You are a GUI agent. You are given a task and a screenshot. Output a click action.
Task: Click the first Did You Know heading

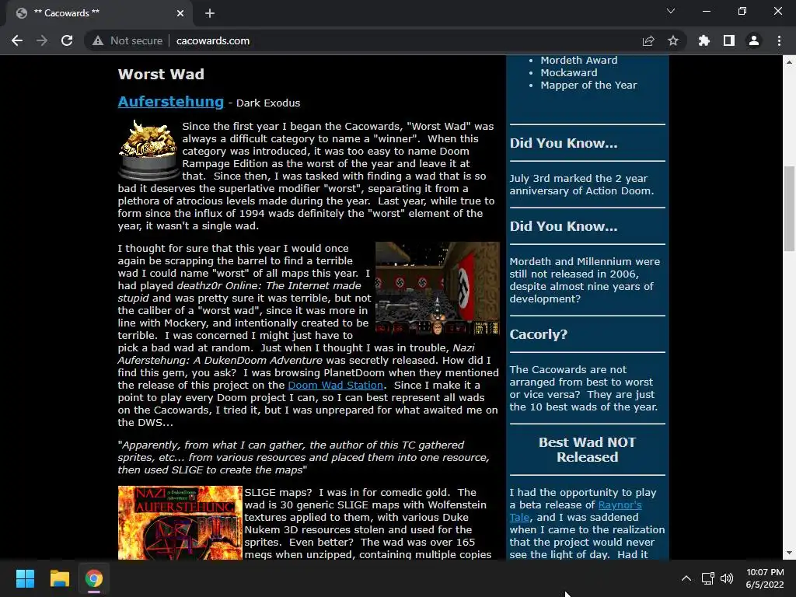pyautogui.click(x=564, y=143)
